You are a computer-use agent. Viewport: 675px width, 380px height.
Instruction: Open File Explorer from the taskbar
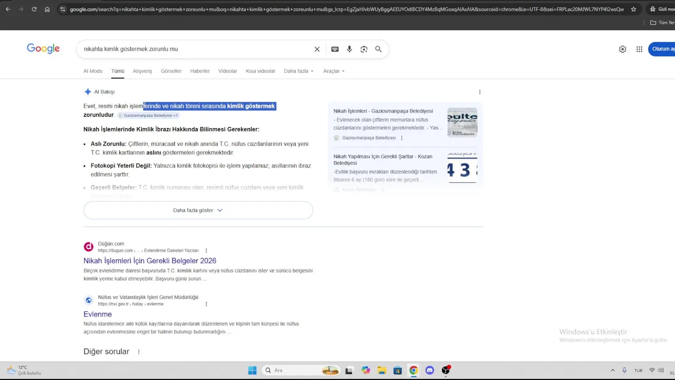click(381, 370)
